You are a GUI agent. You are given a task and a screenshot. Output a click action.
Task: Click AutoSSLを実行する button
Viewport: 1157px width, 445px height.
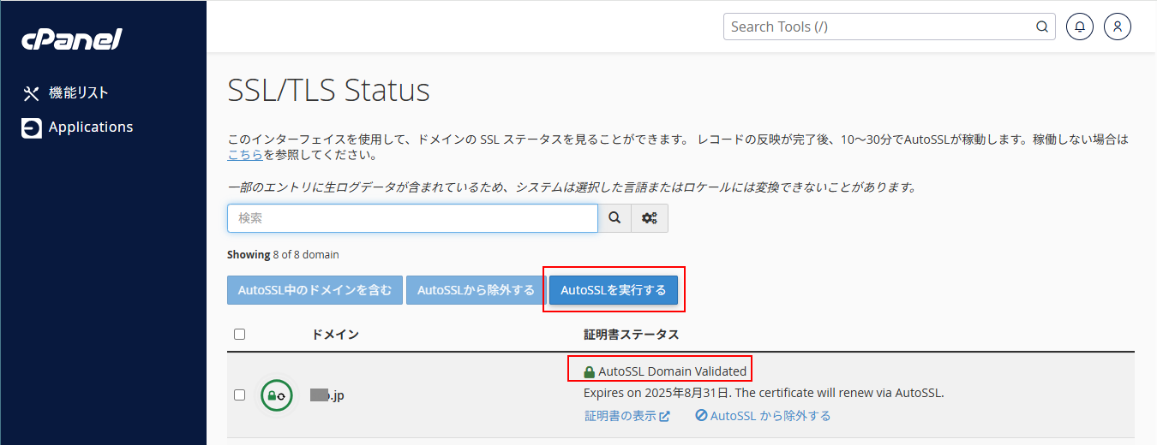point(614,290)
